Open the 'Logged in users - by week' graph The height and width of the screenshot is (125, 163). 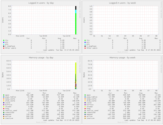[x=123, y=27]
